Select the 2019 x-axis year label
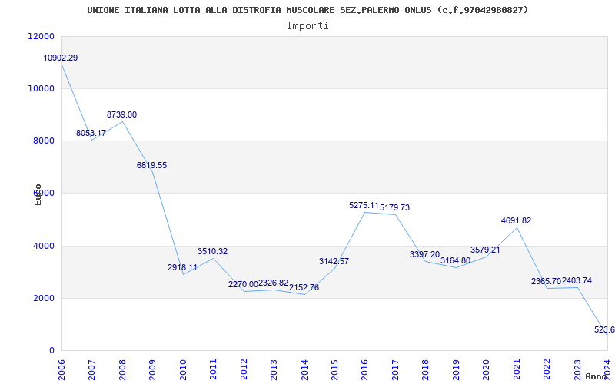This screenshot has width=615, height=384. point(456,369)
